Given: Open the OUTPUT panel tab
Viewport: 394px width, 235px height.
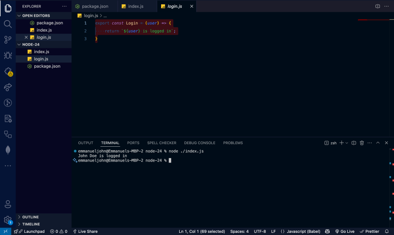Looking at the screenshot, I should (x=86, y=143).
